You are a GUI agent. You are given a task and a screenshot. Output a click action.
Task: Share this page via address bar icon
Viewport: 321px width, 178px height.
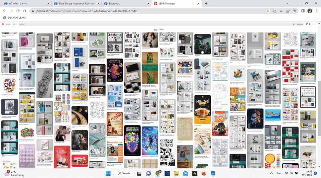(x=288, y=11)
